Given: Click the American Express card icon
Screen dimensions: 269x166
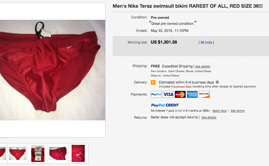Looking at the screenshot, I should (x=192, y=95).
